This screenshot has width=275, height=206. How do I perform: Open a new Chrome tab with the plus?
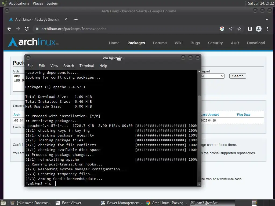[x=76, y=19]
